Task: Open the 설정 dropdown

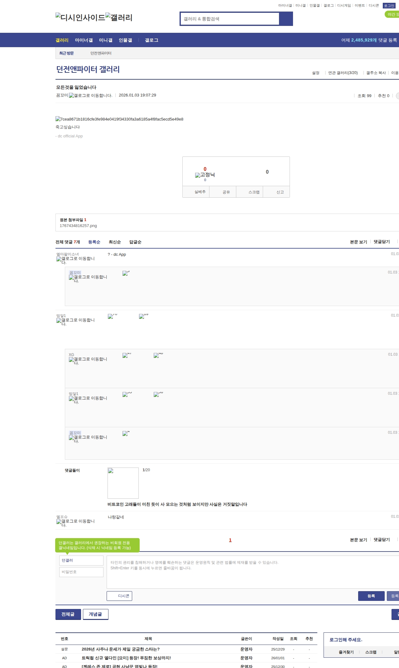Action: click(x=315, y=73)
